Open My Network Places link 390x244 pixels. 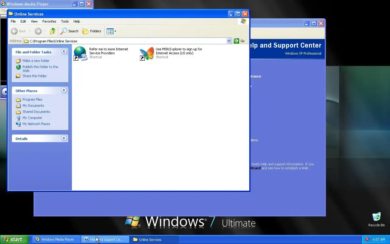36,124
